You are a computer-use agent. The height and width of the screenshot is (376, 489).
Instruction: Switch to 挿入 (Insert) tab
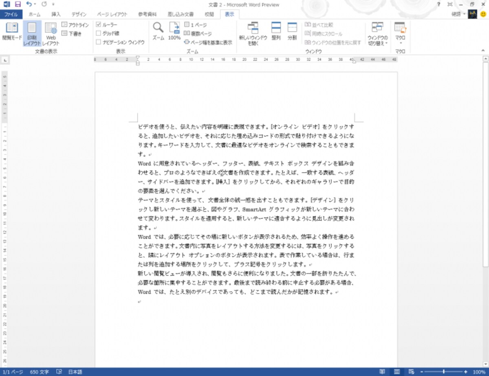56,14
